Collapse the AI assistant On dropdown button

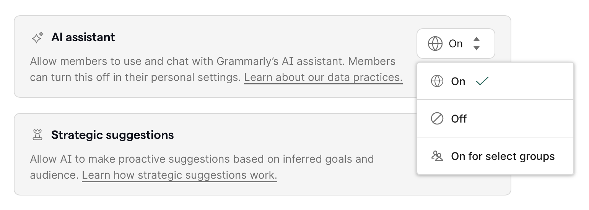pos(456,44)
